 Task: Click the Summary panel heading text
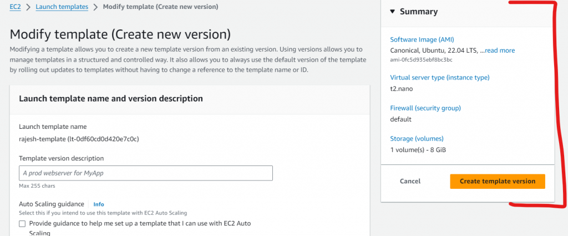[419, 12]
